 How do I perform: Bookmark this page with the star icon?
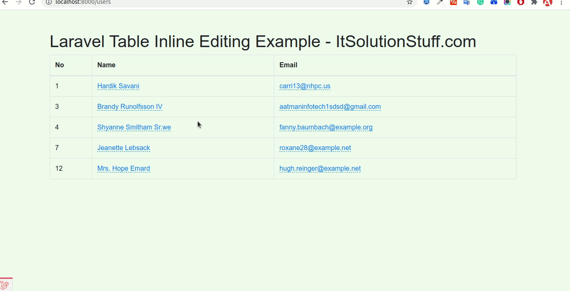[x=410, y=2]
